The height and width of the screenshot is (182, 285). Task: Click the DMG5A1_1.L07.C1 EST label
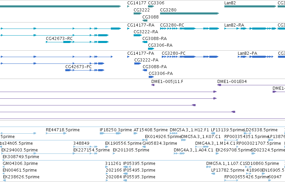(226, 164)
